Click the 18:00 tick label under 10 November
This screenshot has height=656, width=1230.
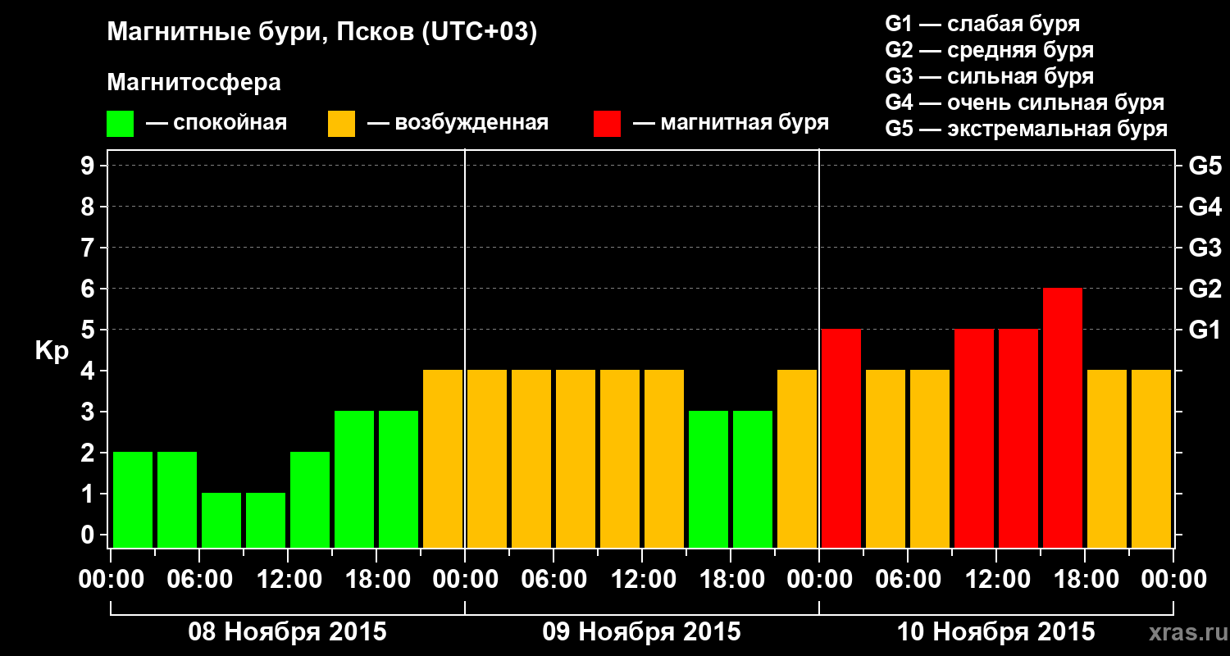pyautogui.click(x=1085, y=580)
